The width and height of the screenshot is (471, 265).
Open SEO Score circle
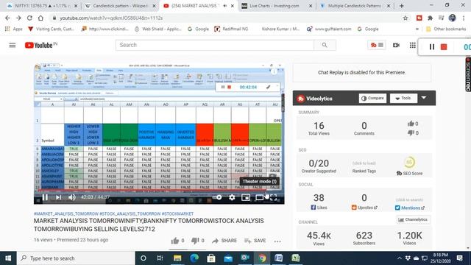tap(409, 162)
